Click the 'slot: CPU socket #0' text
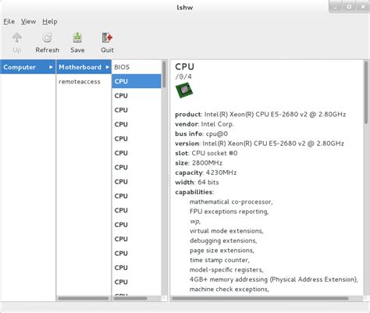370x313 pixels. pos(206,153)
